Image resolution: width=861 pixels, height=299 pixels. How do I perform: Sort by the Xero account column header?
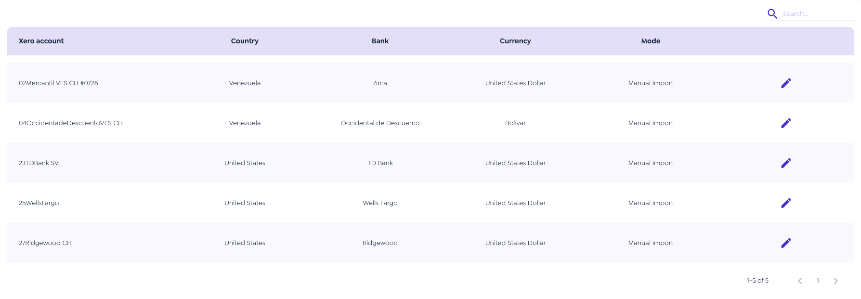pyautogui.click(x=41, y=41)
